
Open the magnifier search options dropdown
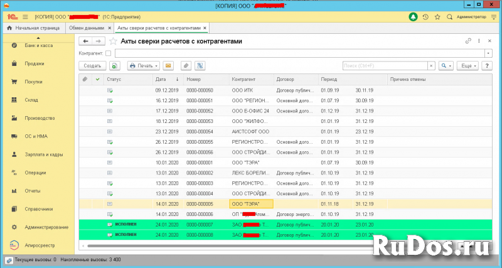[446, 65]
